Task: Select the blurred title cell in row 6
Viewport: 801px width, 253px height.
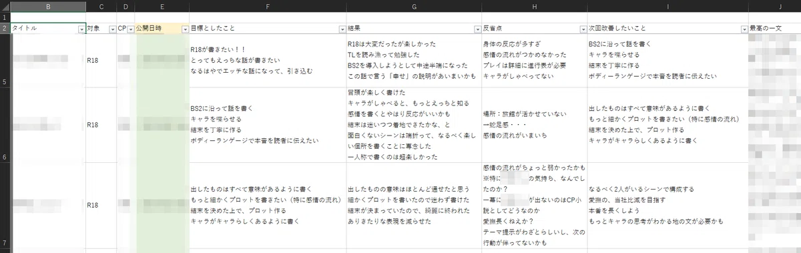Action: pos(48,125)
